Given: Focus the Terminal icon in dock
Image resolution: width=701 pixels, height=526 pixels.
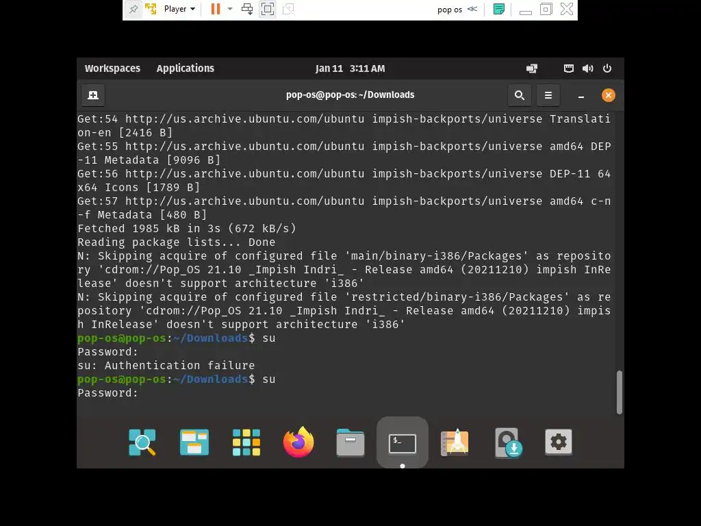Looking at the screenshot, I should [403, 443].
